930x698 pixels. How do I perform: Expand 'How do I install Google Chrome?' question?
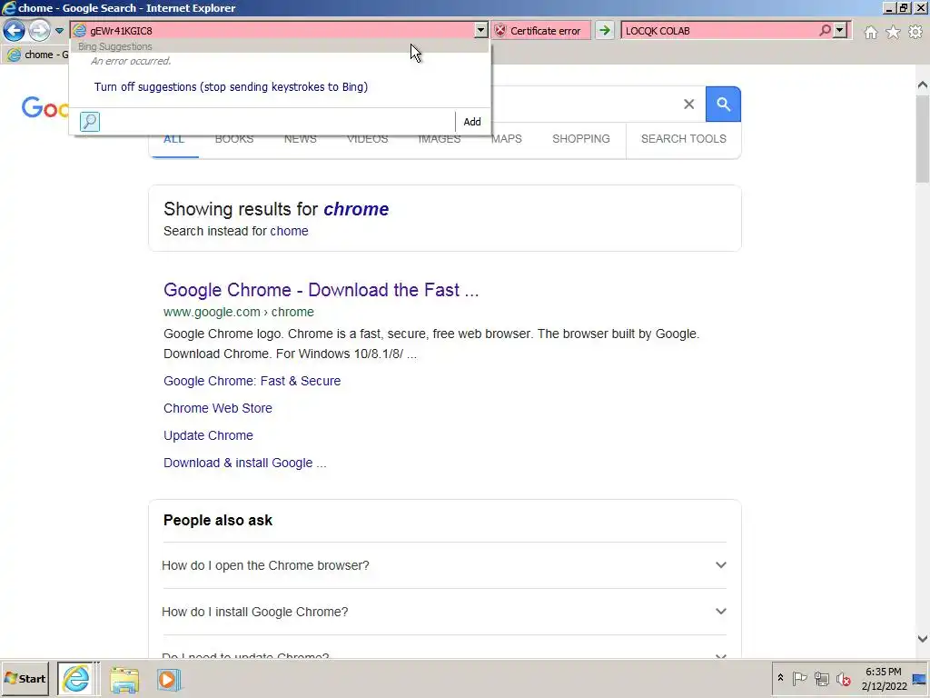point(444,612)
